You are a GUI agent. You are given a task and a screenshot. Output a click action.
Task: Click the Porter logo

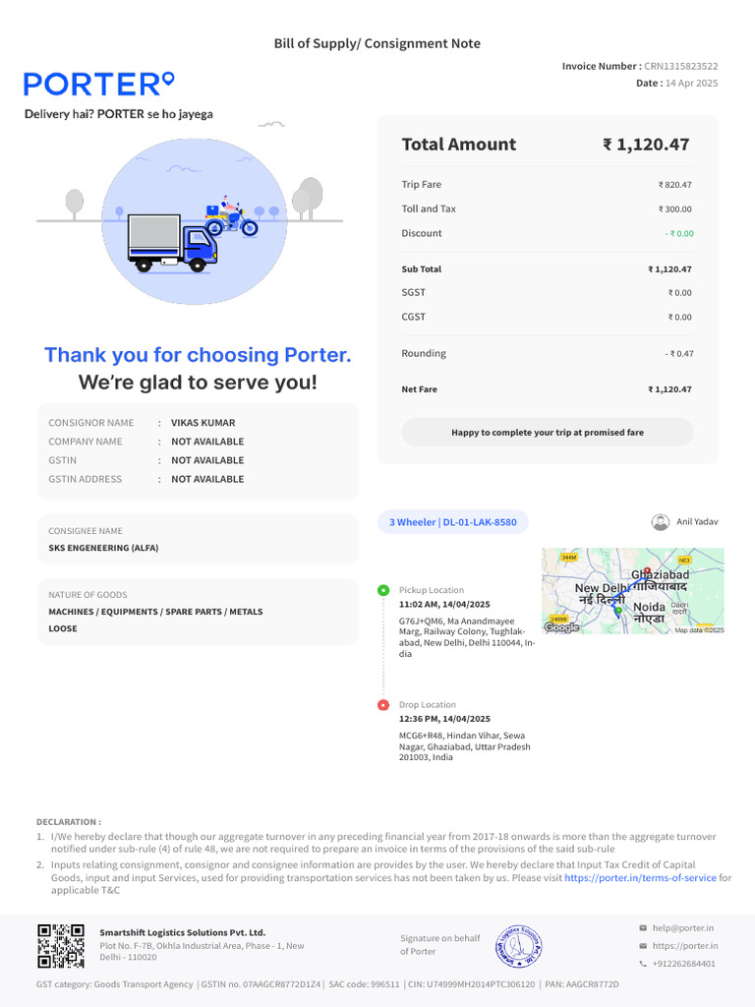click(99, 84)
